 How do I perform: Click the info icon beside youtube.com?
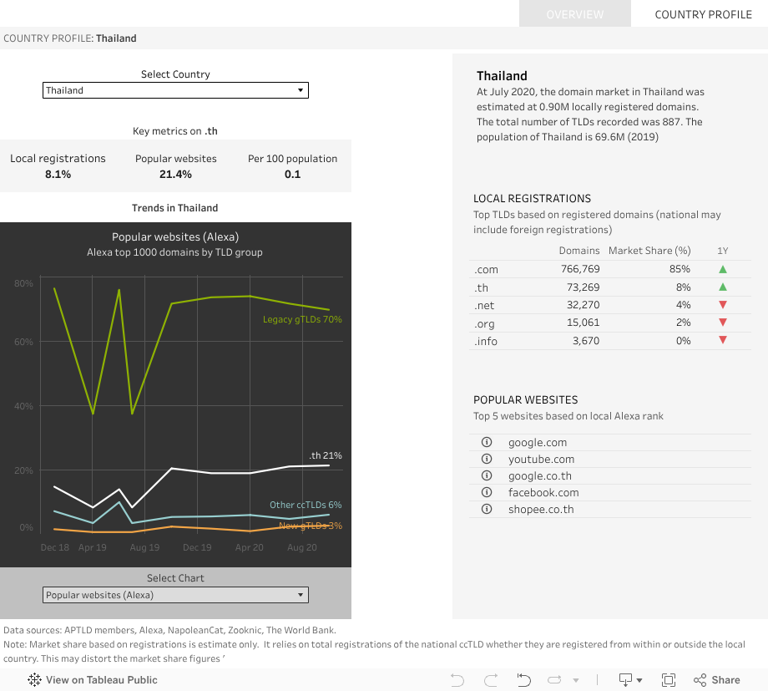[x=487, y=459]
